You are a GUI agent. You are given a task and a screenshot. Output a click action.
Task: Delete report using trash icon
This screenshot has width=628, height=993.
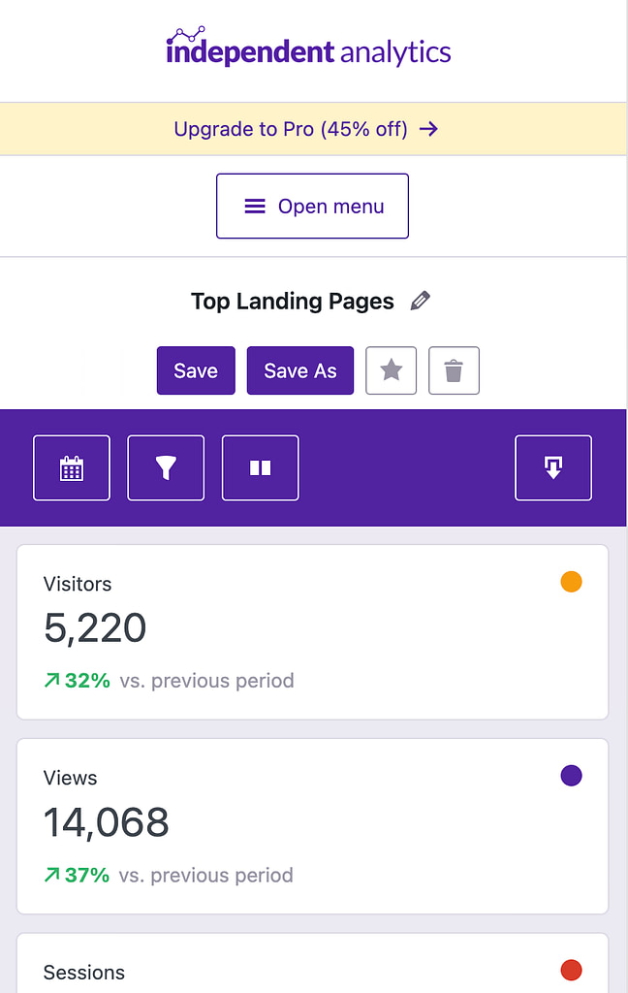(x=454, y=370)
